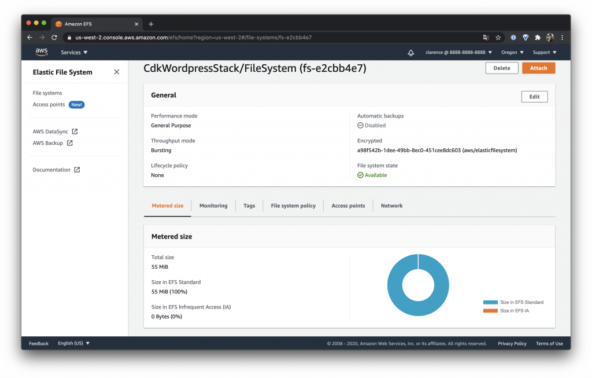Switch to the Tags tab
This screenshot has width=592, height=378.
pyautogui.click(x=249, y=205)
